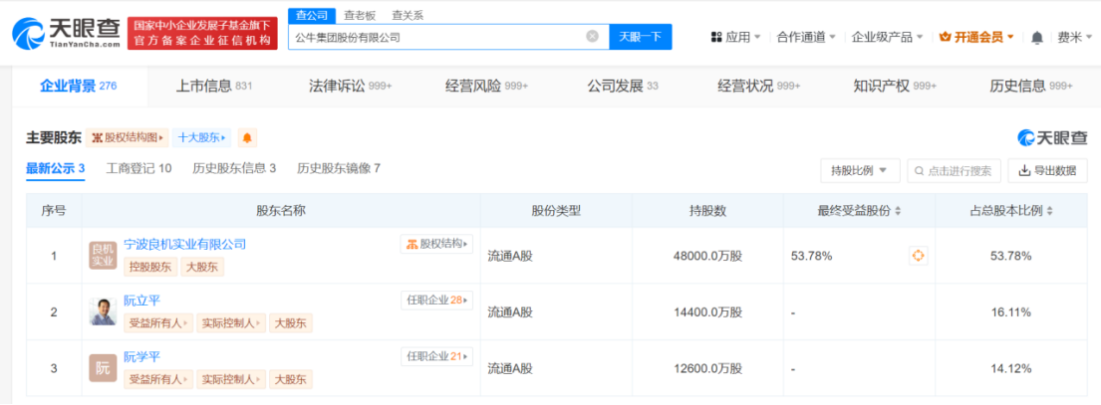Open 宁波良机实业有限公司 company link
1101x405 pixels.
coord(185,244)
